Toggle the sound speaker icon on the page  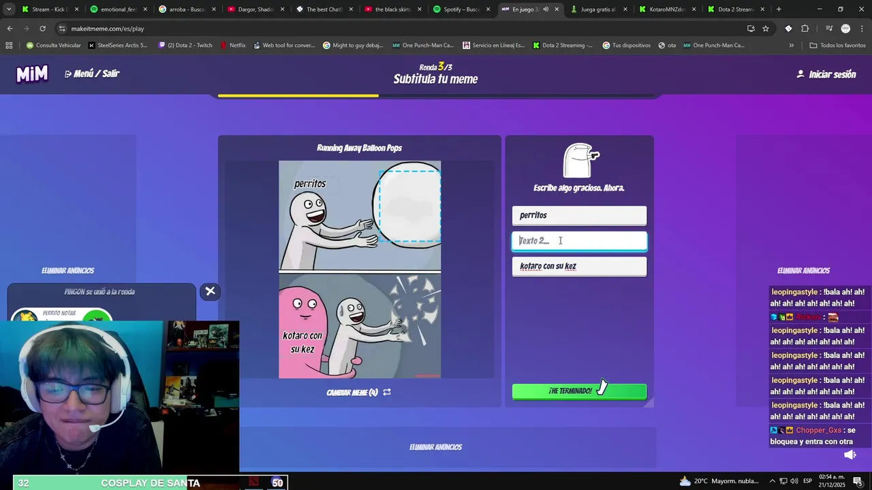tap(850, 455)
